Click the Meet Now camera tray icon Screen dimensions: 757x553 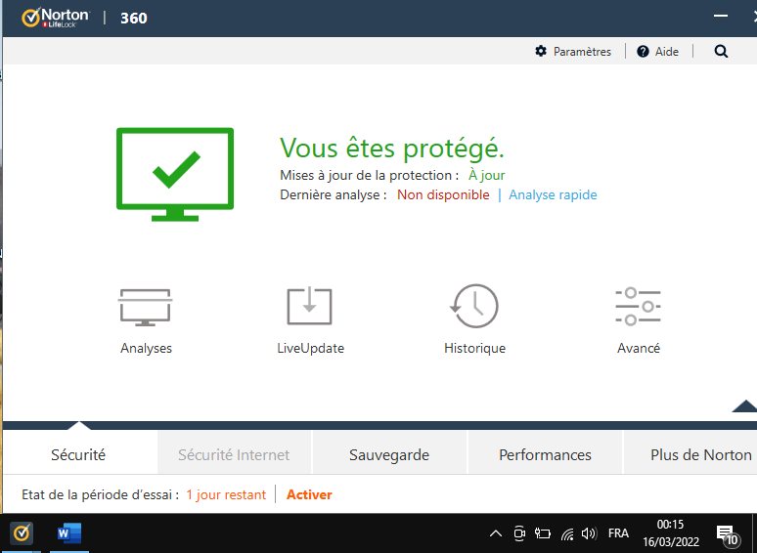(x=519, y=533)
